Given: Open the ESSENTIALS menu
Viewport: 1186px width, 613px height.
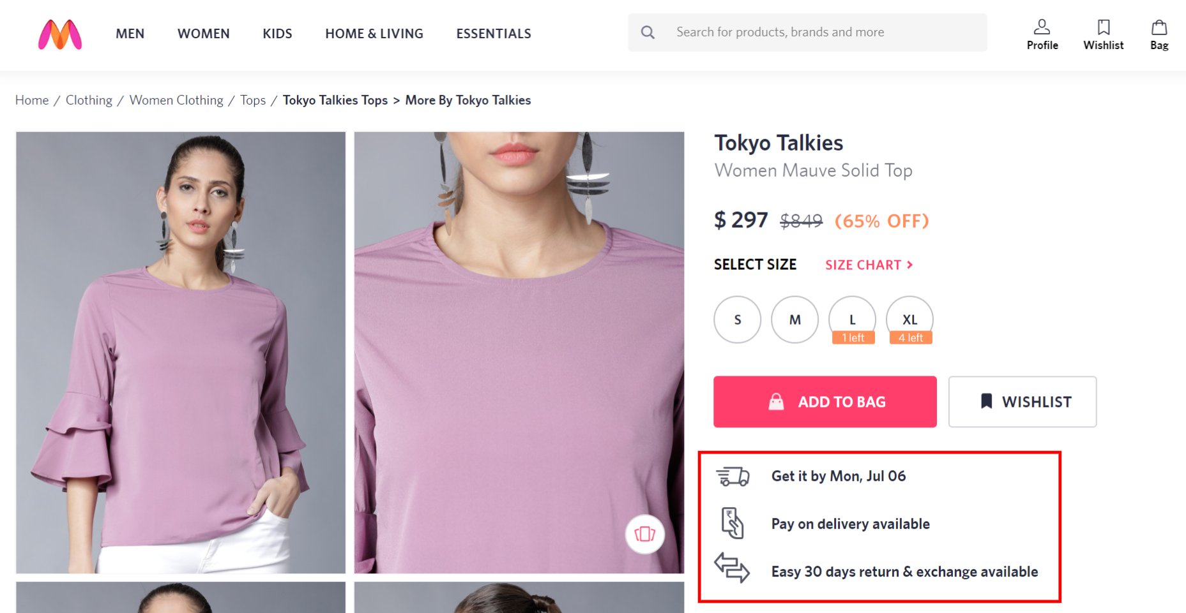Looking at the screenshot, I should click(x=494, y=34).
